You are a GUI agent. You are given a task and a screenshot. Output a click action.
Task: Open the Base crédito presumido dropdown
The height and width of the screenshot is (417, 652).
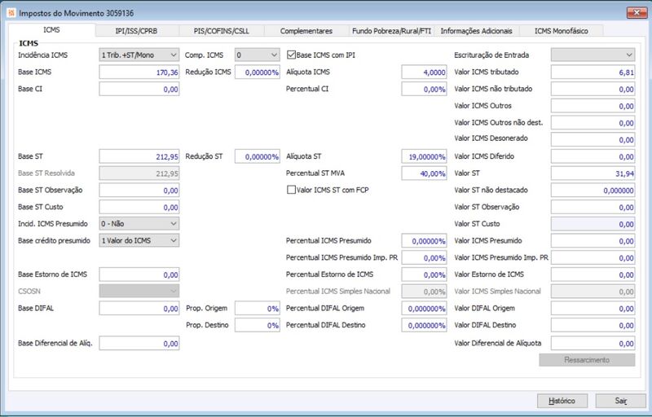pos(139,240)
